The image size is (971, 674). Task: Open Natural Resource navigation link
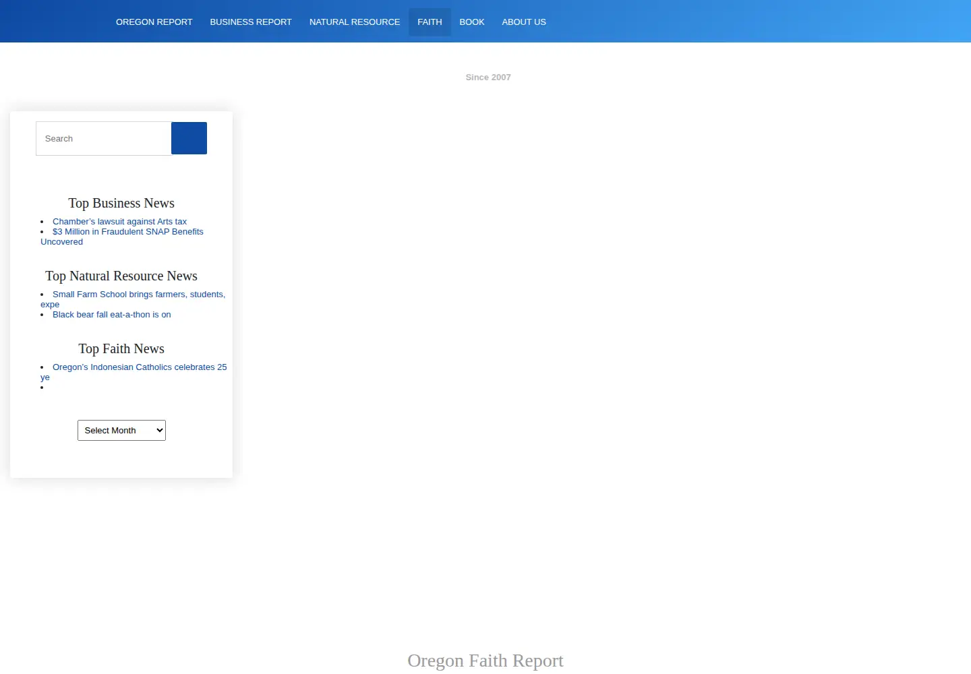[x=355, y=22]
